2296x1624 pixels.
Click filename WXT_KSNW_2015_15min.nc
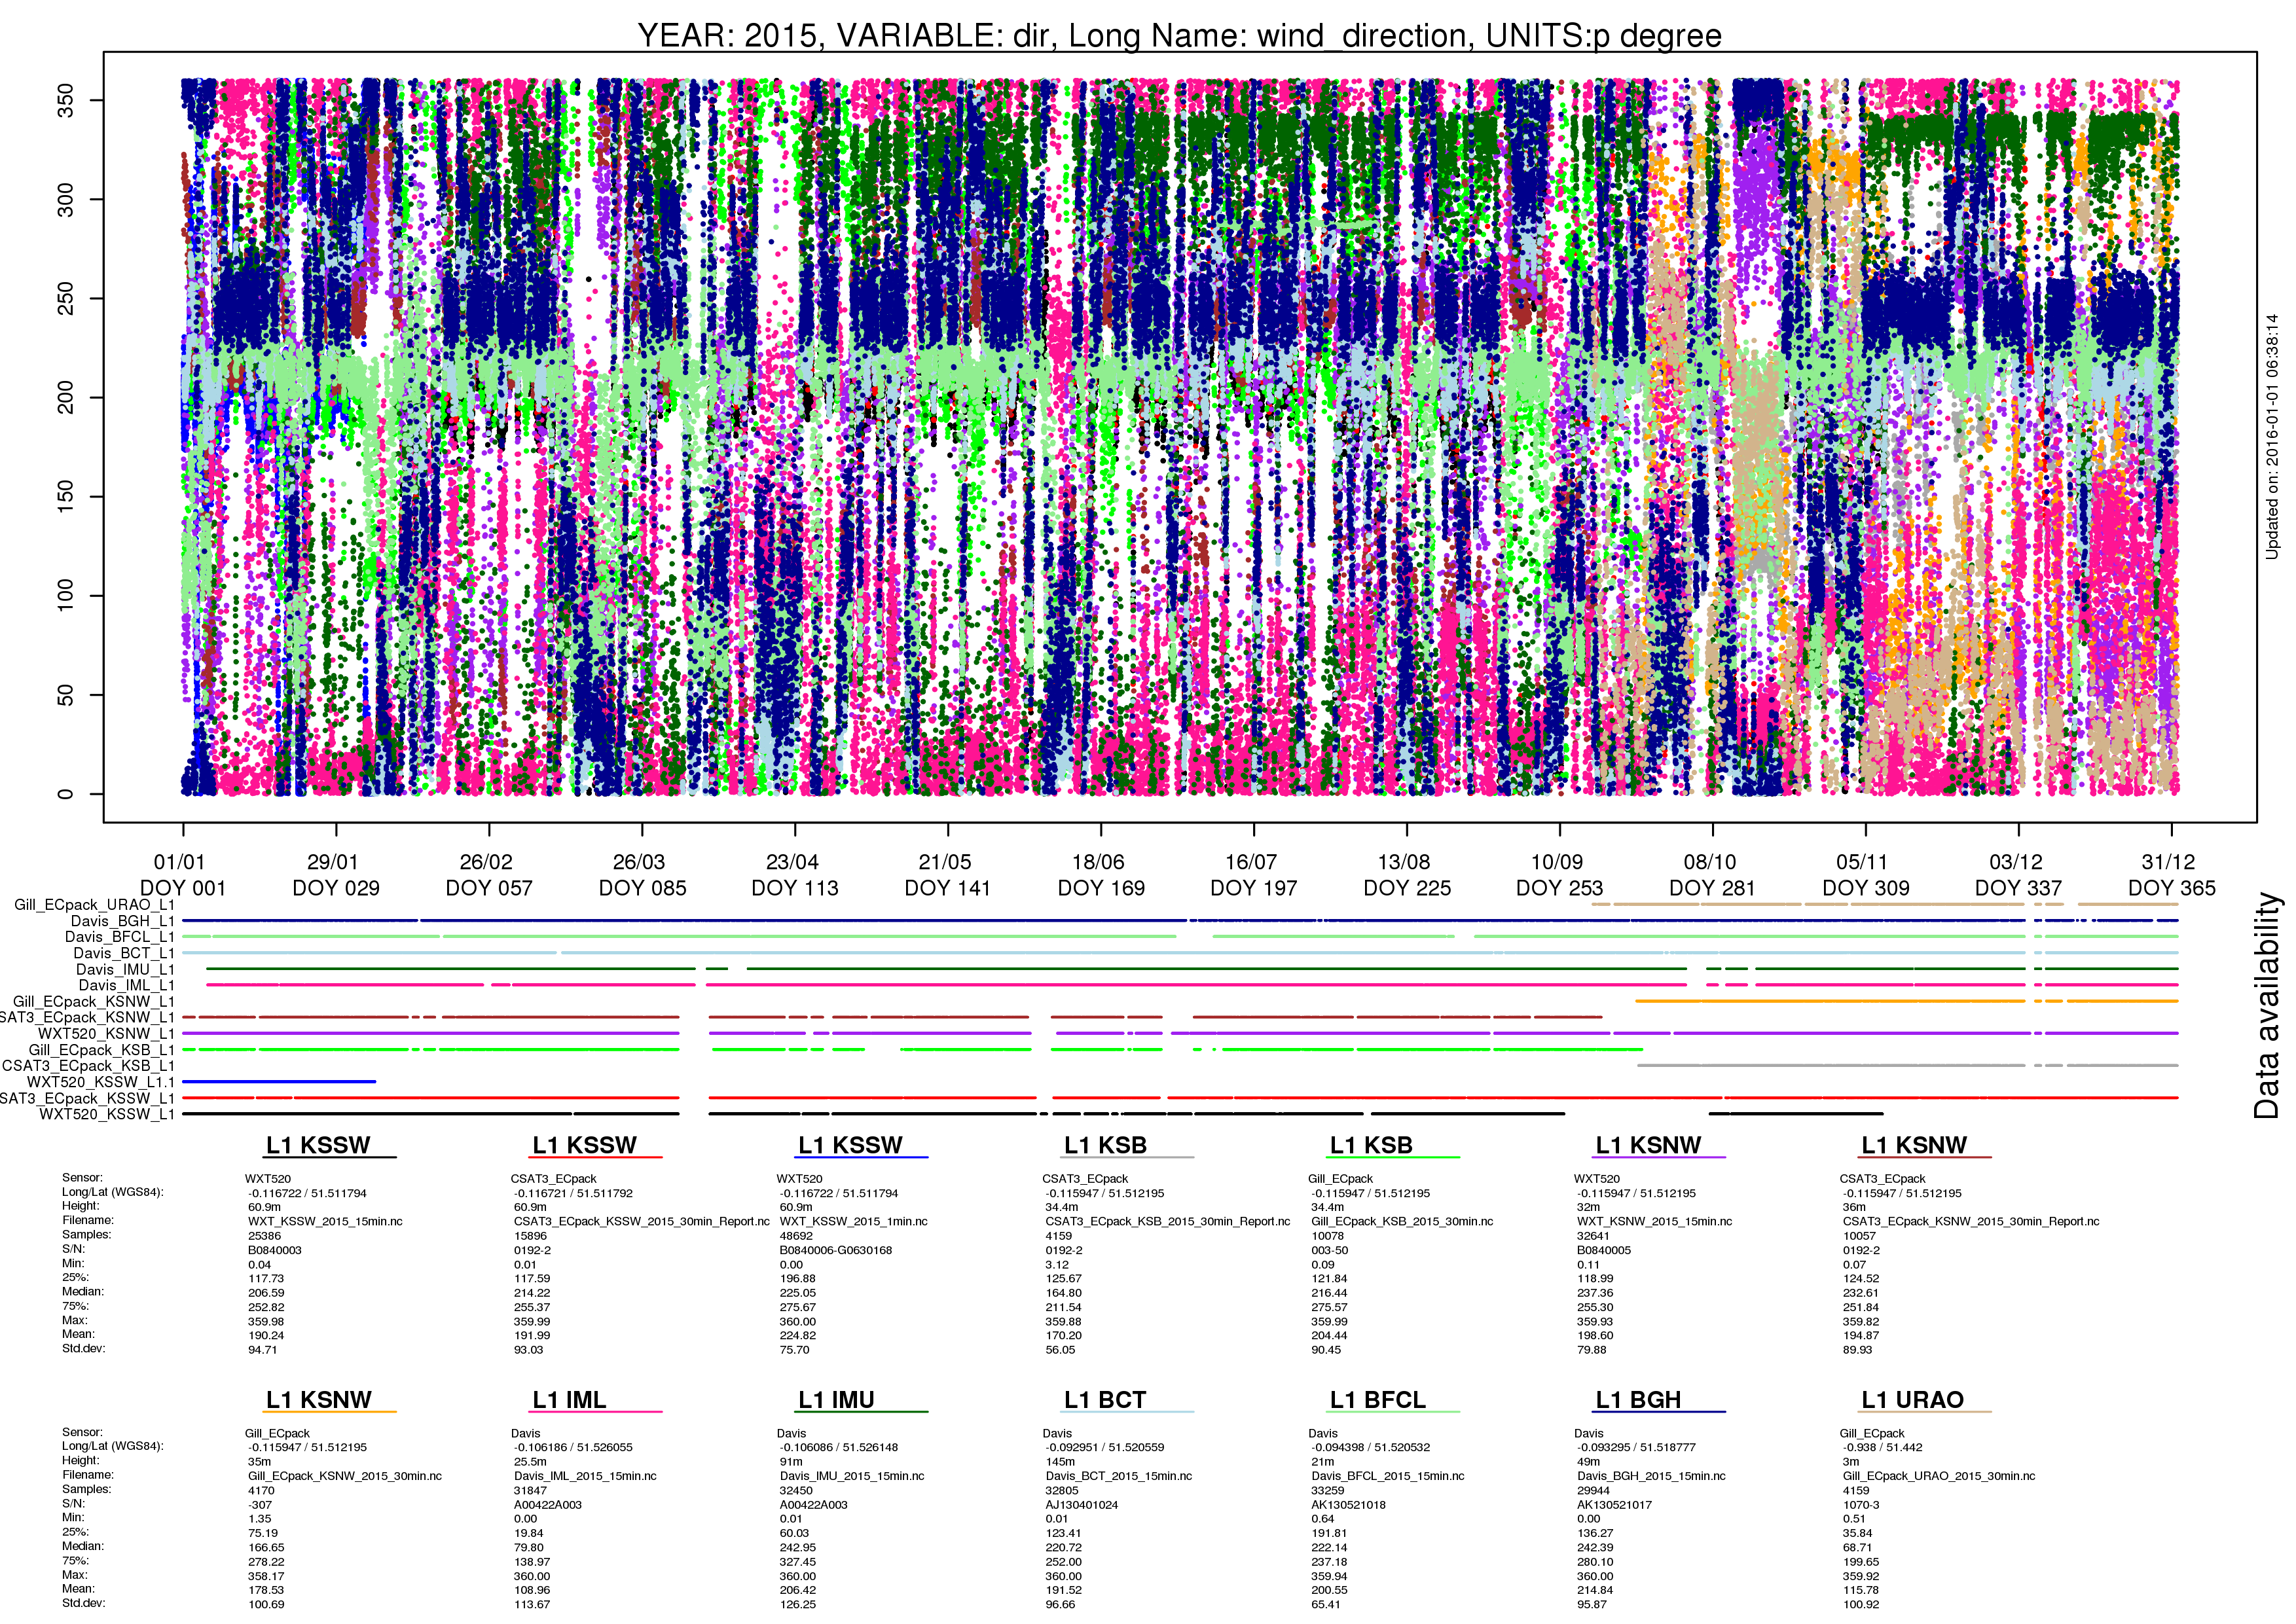(1655, 1221)
